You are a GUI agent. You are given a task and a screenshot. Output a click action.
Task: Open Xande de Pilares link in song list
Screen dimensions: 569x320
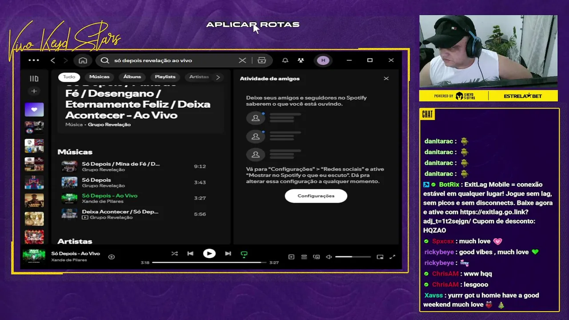tap(103, 201)
